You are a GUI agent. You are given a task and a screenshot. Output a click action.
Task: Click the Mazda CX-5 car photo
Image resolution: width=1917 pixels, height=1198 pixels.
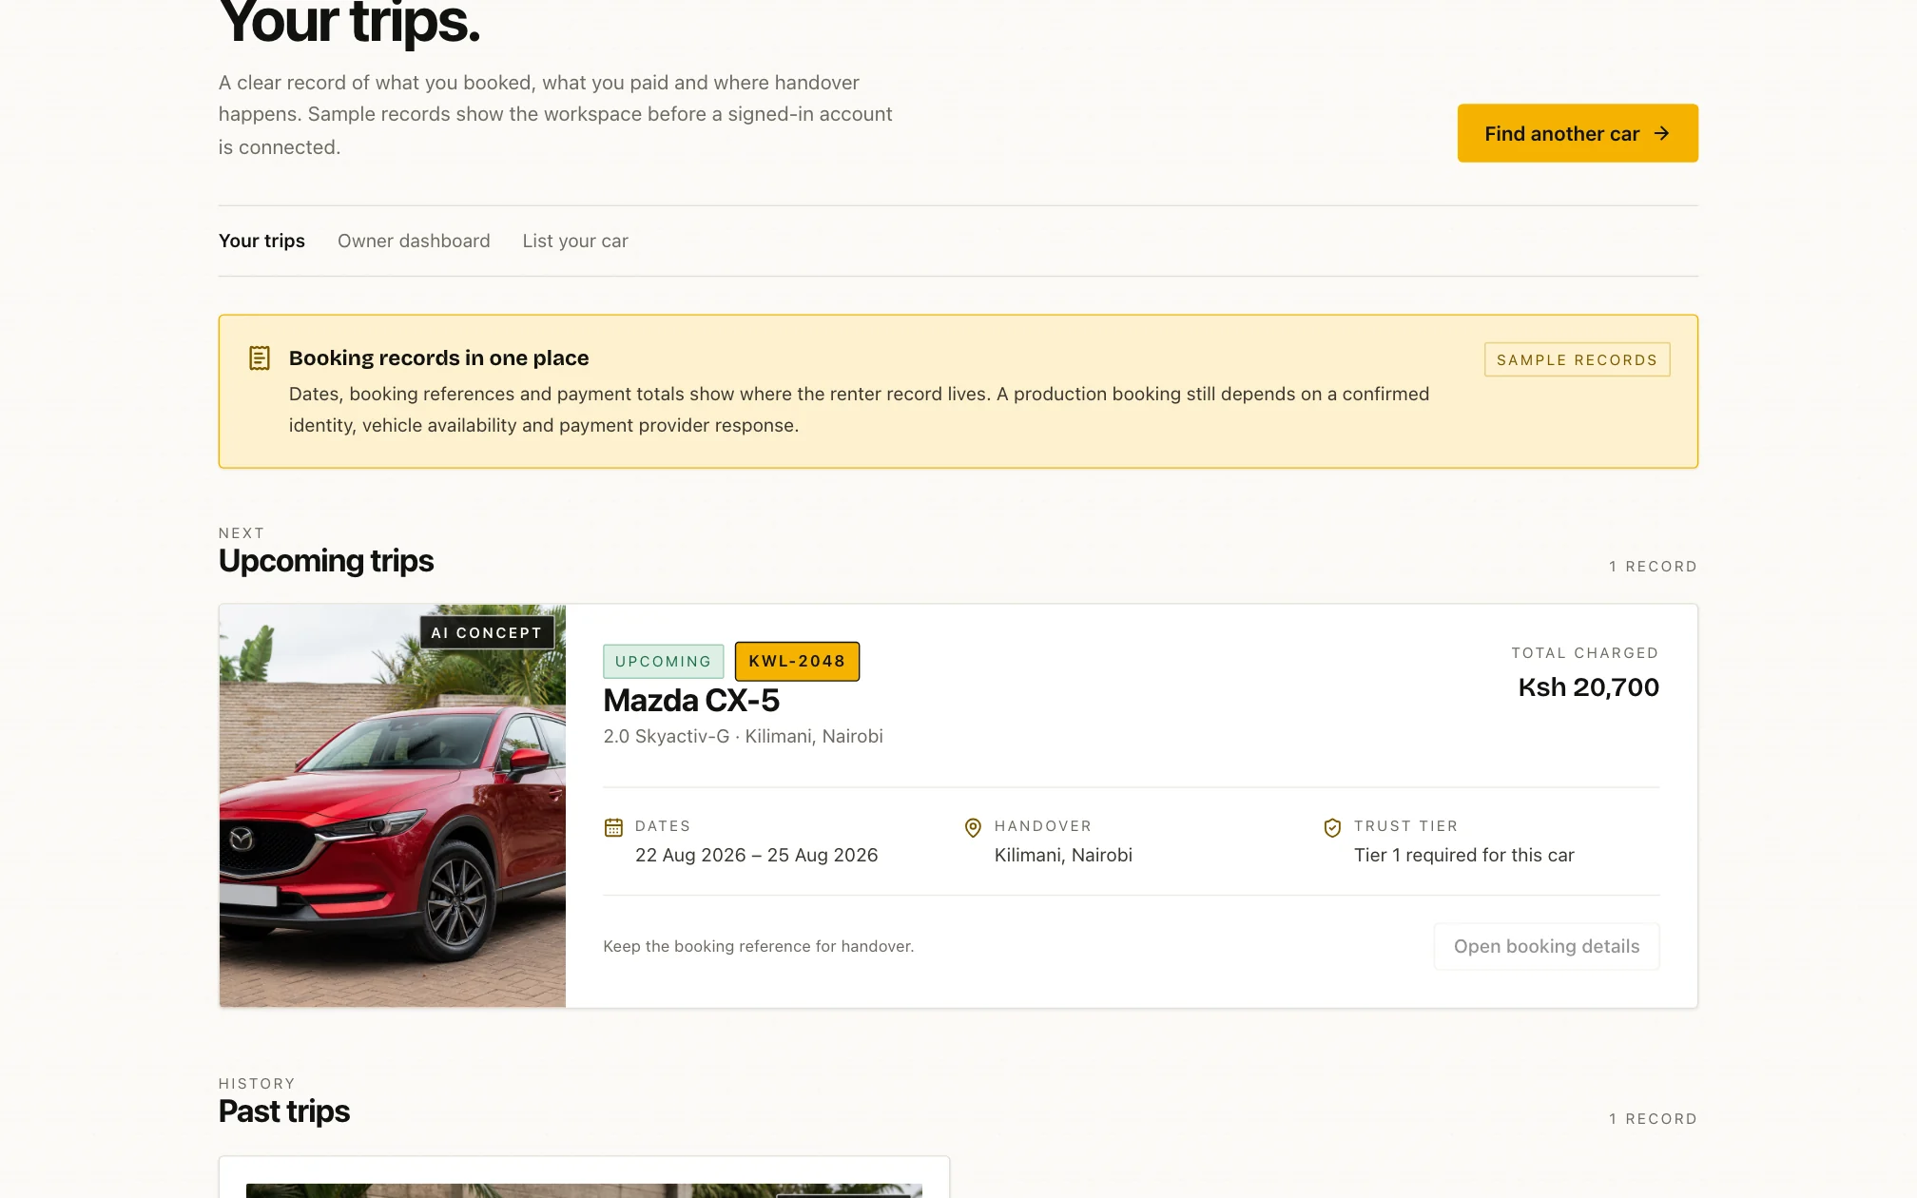pos(393,806)
